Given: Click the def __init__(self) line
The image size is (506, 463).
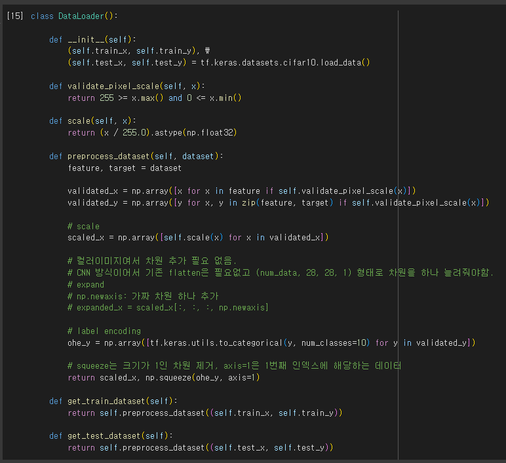Looking at the screenshot, I should tap(92, 39).
